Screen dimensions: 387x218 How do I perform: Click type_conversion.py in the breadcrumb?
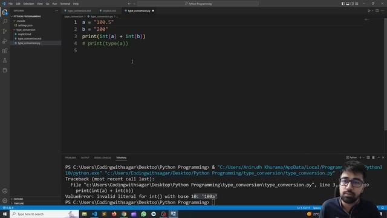tap(102, 16)
